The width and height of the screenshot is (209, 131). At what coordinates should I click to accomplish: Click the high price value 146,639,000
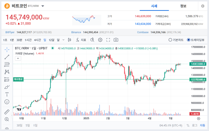point(143,16)
